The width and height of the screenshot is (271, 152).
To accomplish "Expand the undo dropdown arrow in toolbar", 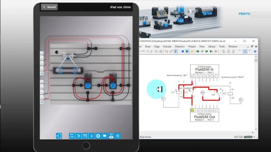I will 147,51.
